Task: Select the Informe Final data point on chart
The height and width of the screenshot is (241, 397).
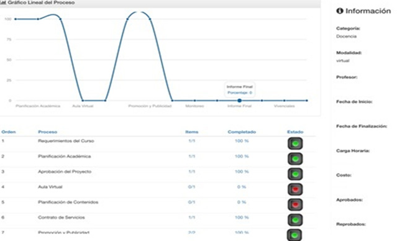Action: (x=240, y=101)
